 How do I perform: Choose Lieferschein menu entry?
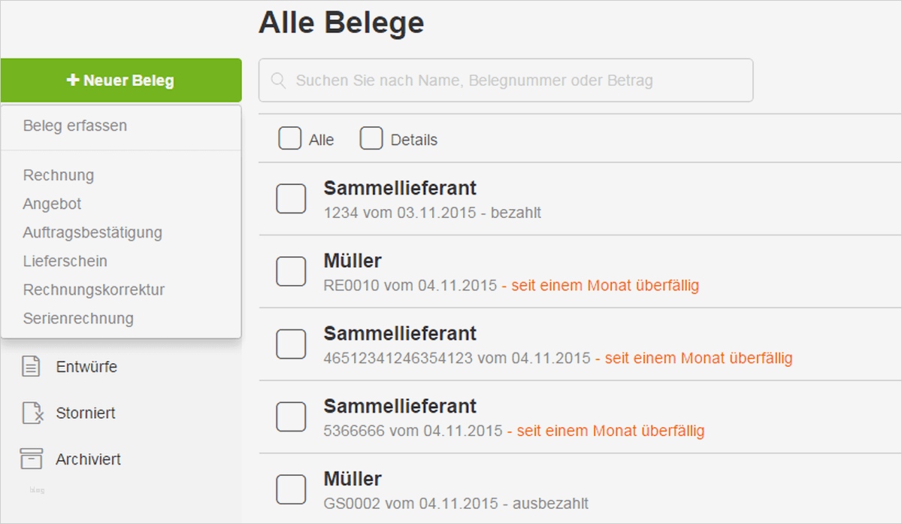point(65,261)
